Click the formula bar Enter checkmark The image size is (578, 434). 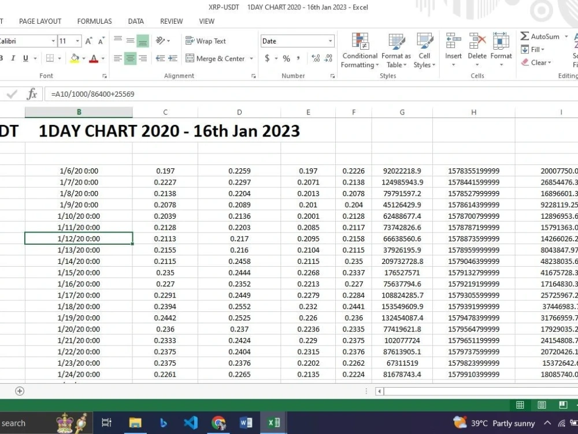click(x=12, y=94)
